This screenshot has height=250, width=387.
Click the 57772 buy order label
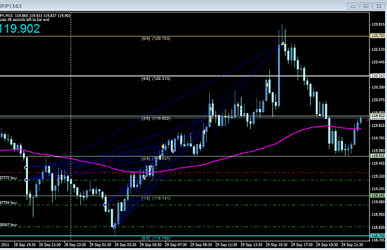9,178
